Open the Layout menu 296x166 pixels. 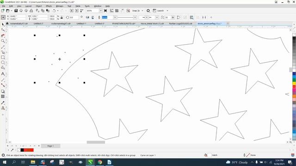pyautogui.click(x=28, y=6)
